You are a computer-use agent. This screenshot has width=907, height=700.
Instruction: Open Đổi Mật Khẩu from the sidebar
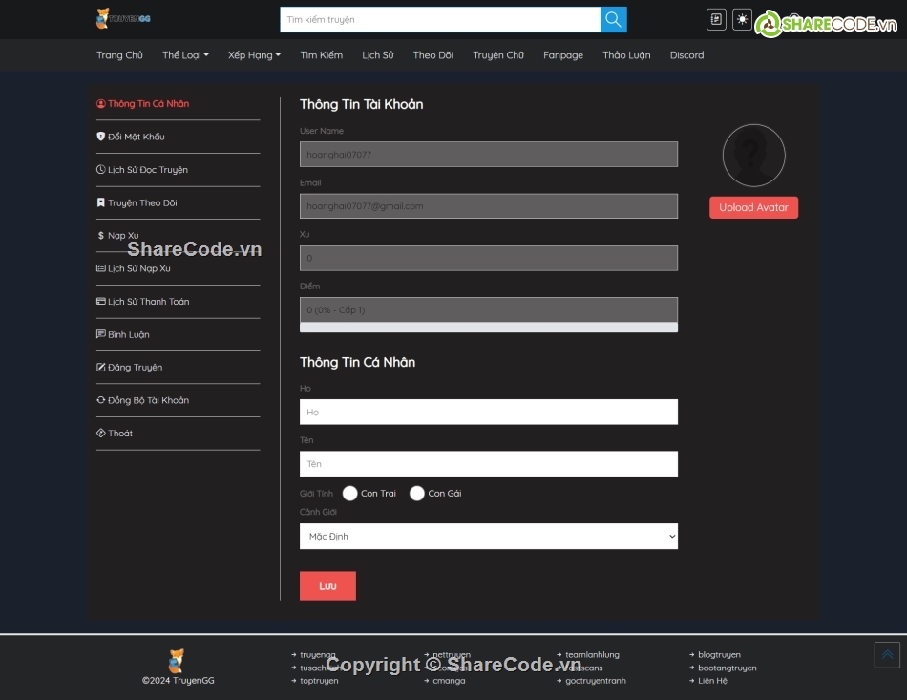click(x=136, y=137)
